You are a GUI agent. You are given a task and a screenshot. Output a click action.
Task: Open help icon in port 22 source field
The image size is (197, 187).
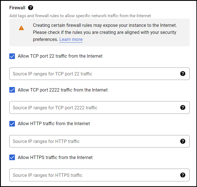(x=183, y=73)
